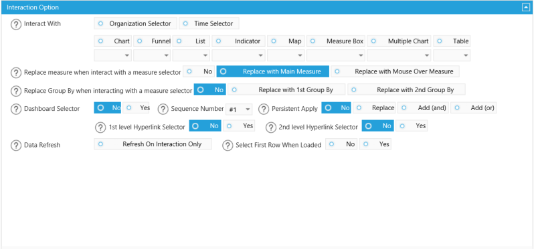
Task: Open dropdown under Funnel
Action: click(152, 55)
